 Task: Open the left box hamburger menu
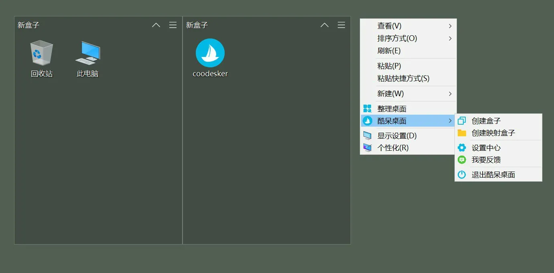[172, 25]
